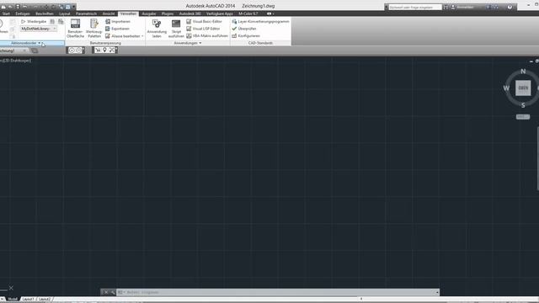
Task: Open the ribbon minimize options dropdown after M-Color
Action: 273,13
